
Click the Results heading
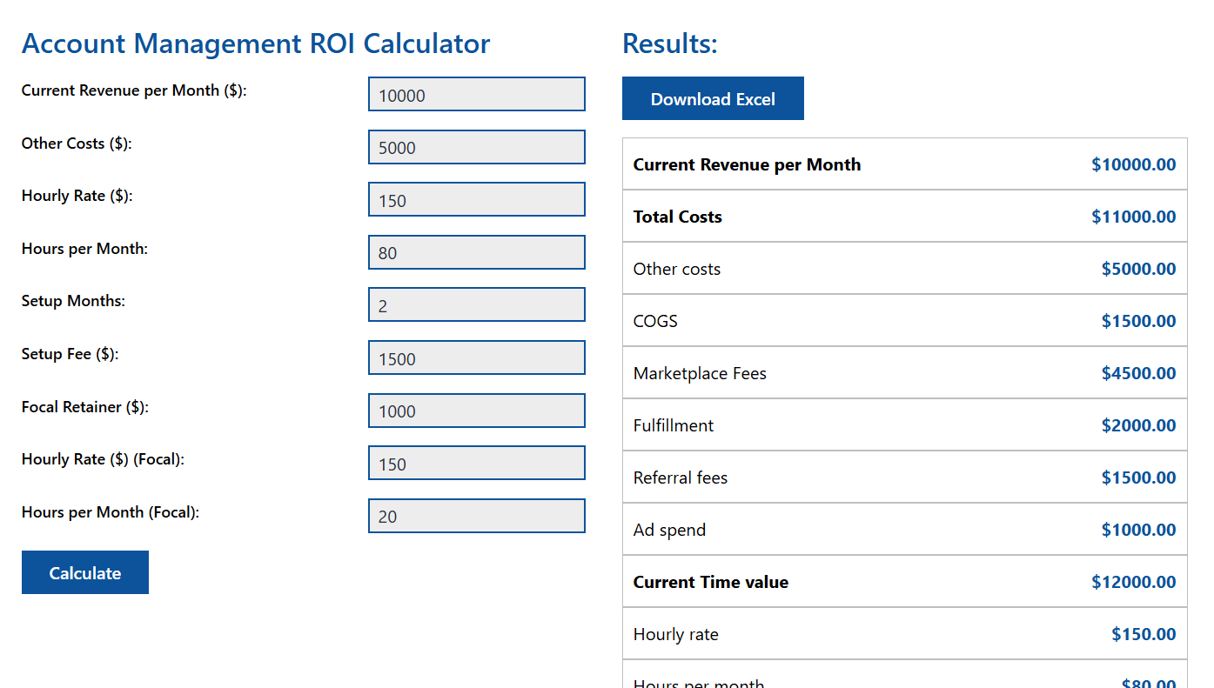pos(668,43)
